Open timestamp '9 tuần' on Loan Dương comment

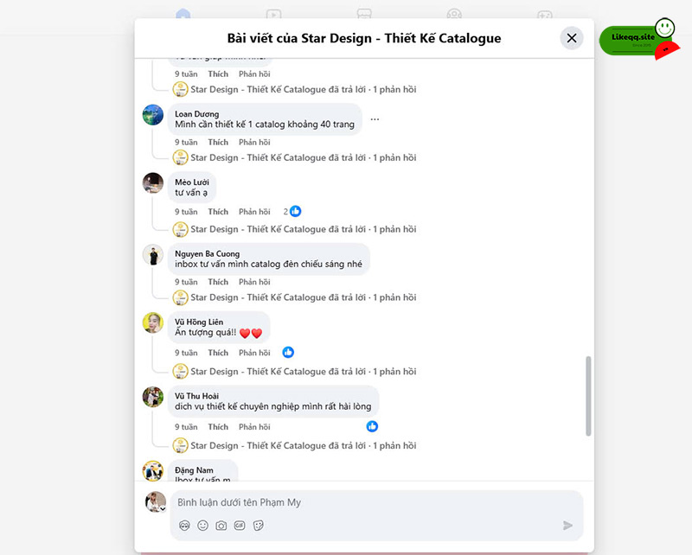pos(186,143)
